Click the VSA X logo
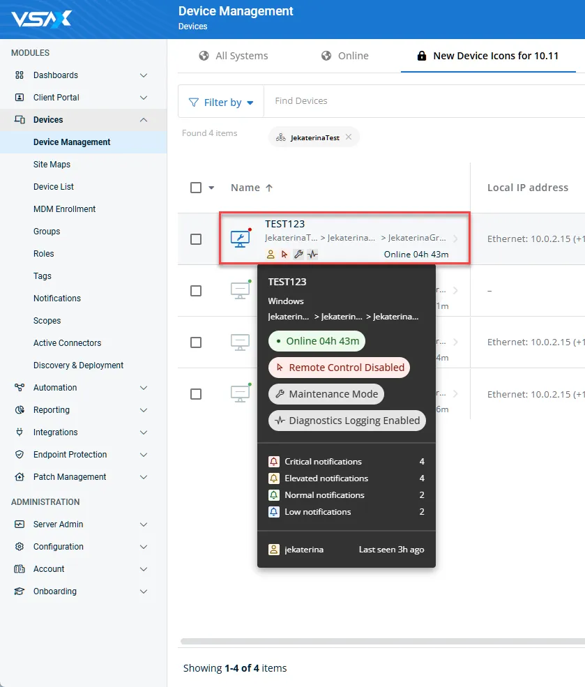The width and height of the screenshot is (585, 687). (x=40, y=19)
